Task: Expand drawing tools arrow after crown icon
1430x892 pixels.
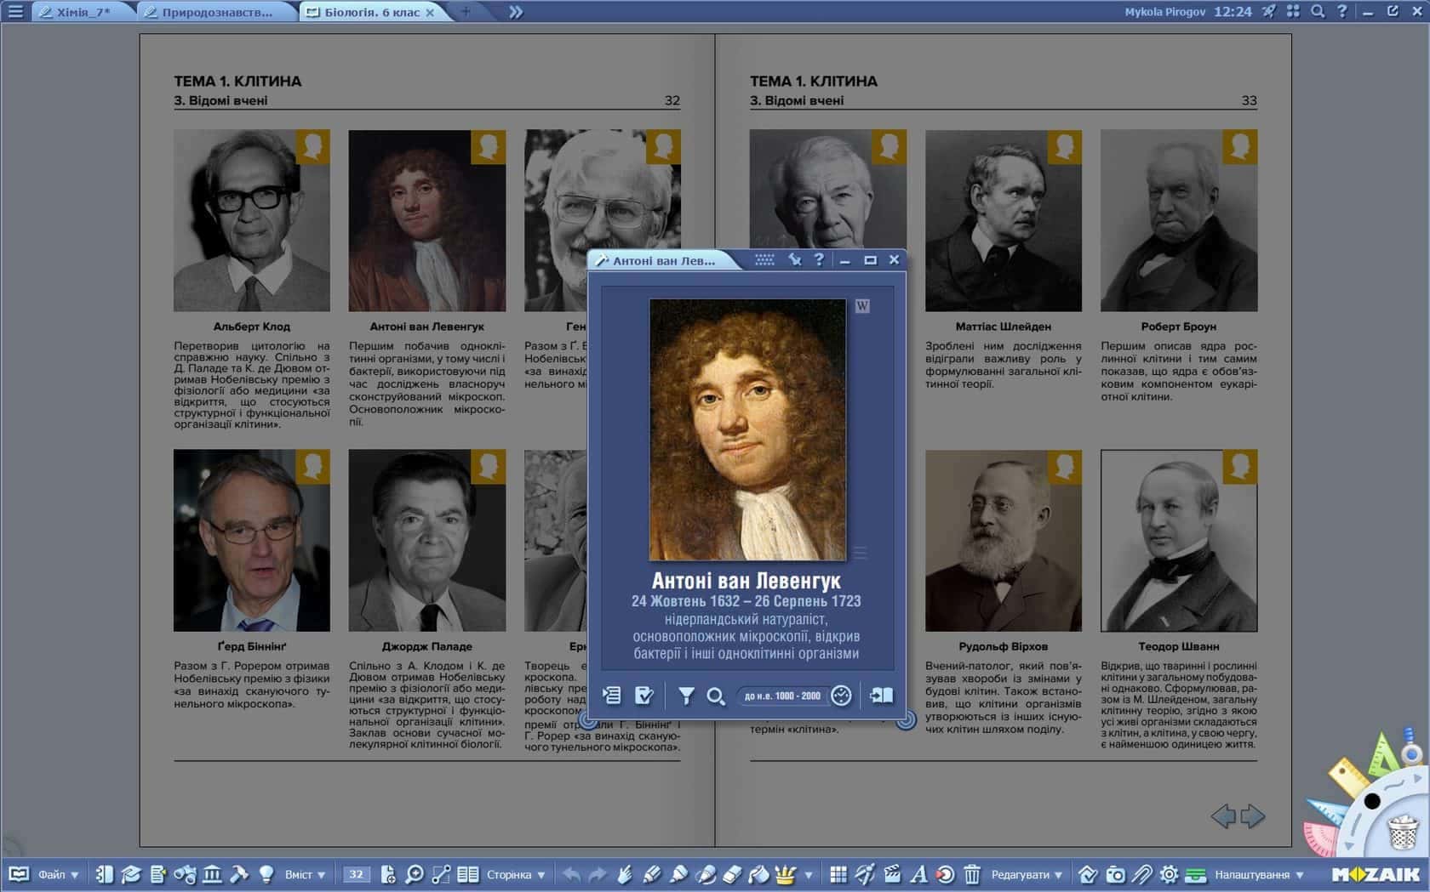Action: click(x=809, y=875)
